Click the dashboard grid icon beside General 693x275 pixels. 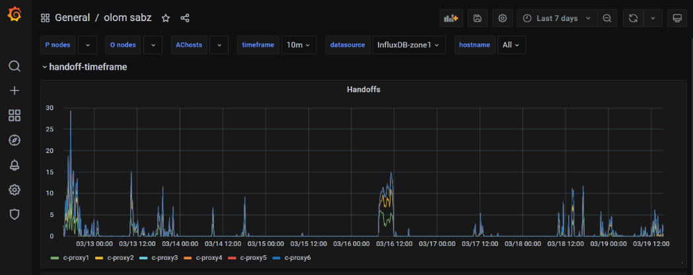[45, 18]
